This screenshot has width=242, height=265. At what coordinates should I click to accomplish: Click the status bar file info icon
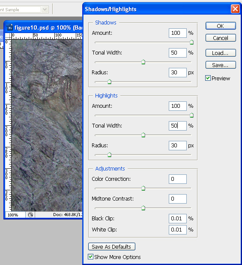[x=30, y=215]
